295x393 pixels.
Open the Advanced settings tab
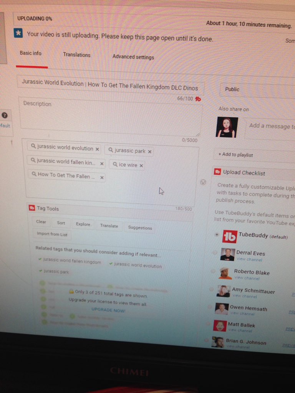[x=133, y=57]
